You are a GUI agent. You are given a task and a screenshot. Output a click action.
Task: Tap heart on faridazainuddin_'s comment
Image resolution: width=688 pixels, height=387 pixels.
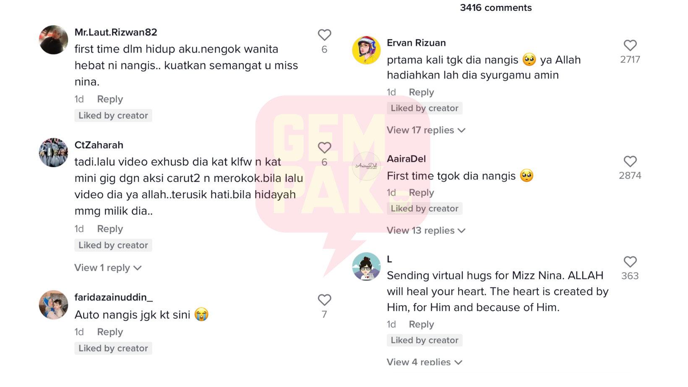click(x=324, y=300)
